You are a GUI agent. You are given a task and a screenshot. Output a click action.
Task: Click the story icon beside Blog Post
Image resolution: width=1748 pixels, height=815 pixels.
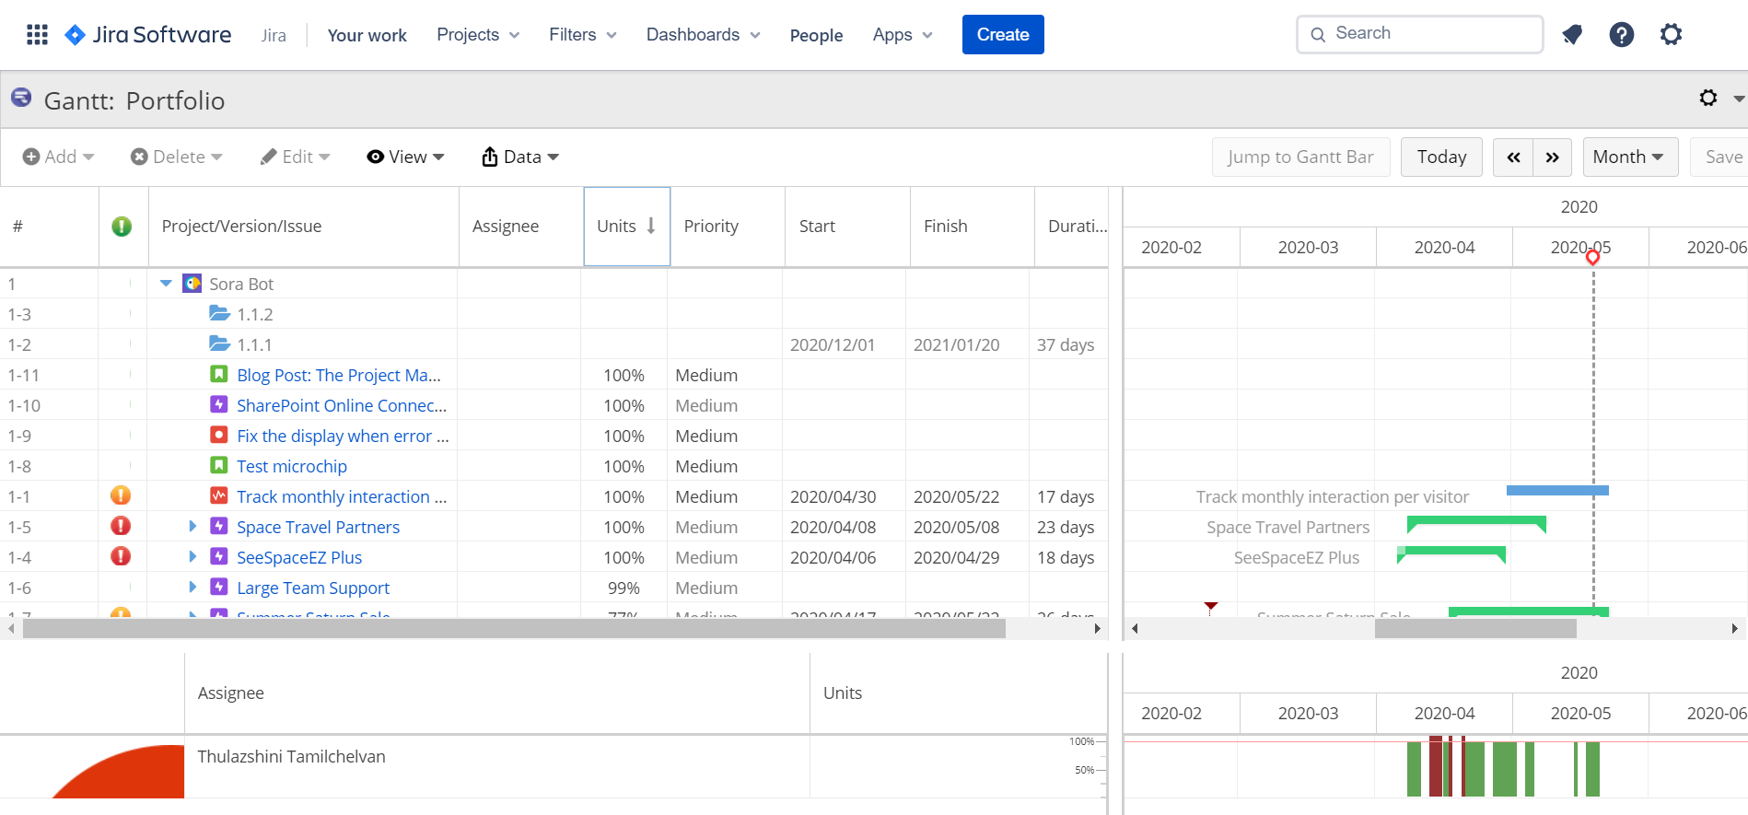click(x=219, y=374)
